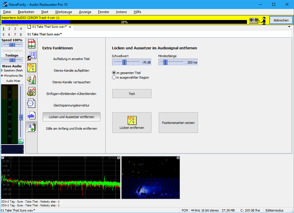
Task: Click the Speed slider handle
Action: 12,45
